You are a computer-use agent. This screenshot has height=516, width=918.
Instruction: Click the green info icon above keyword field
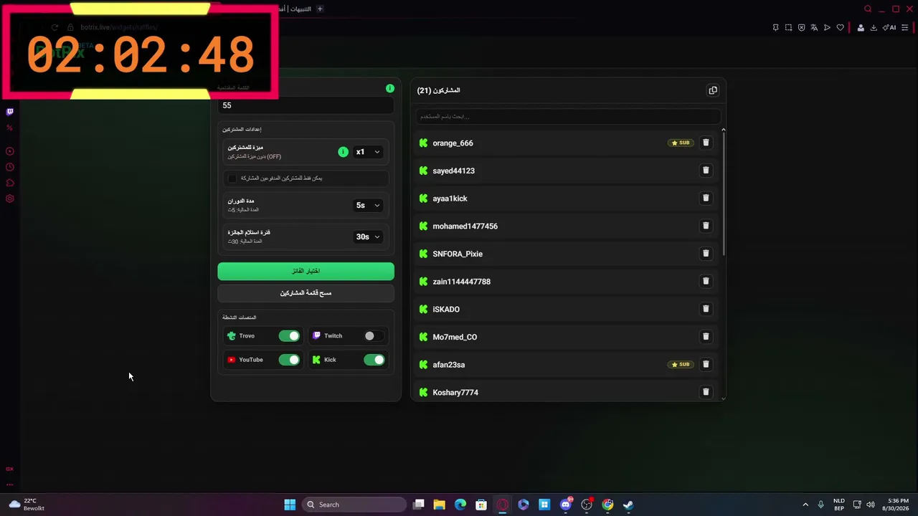click(x=390, y=88)
